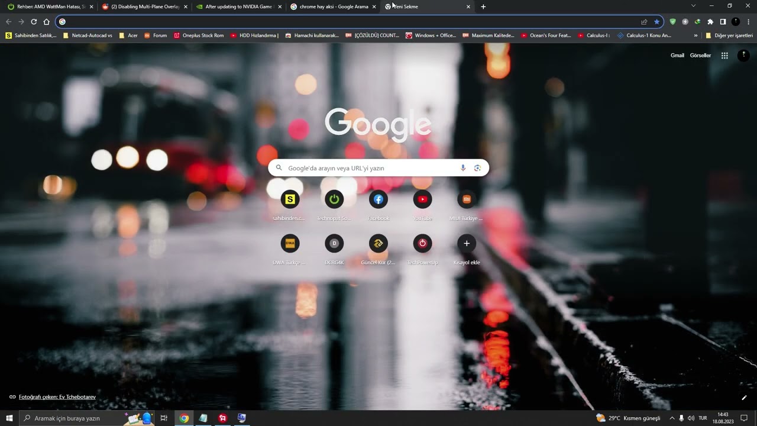Open a new tab with the plus button
757x426 pixels.
[483, 7]
